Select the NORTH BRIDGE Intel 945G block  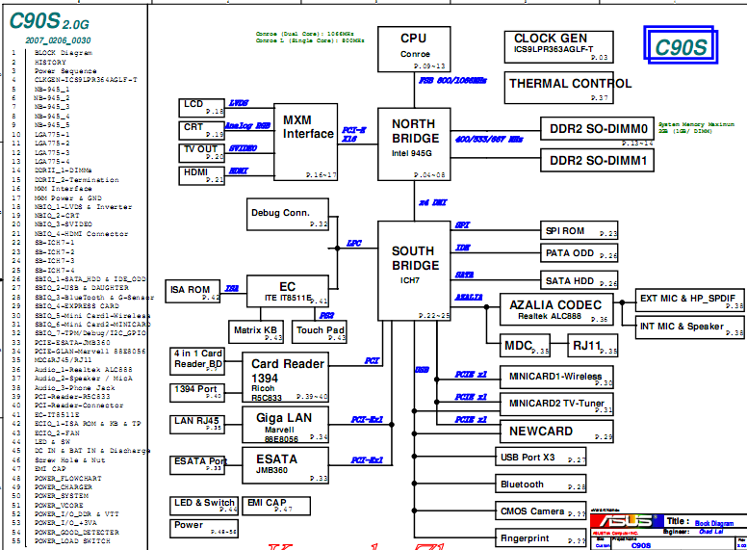[414, 144]
